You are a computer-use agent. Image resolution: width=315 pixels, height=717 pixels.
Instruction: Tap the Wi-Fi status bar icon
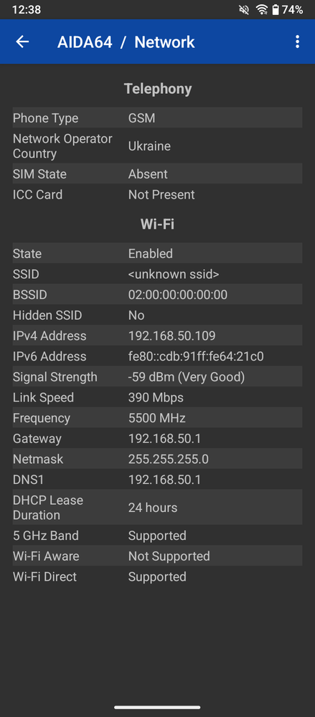coord(262,9)
